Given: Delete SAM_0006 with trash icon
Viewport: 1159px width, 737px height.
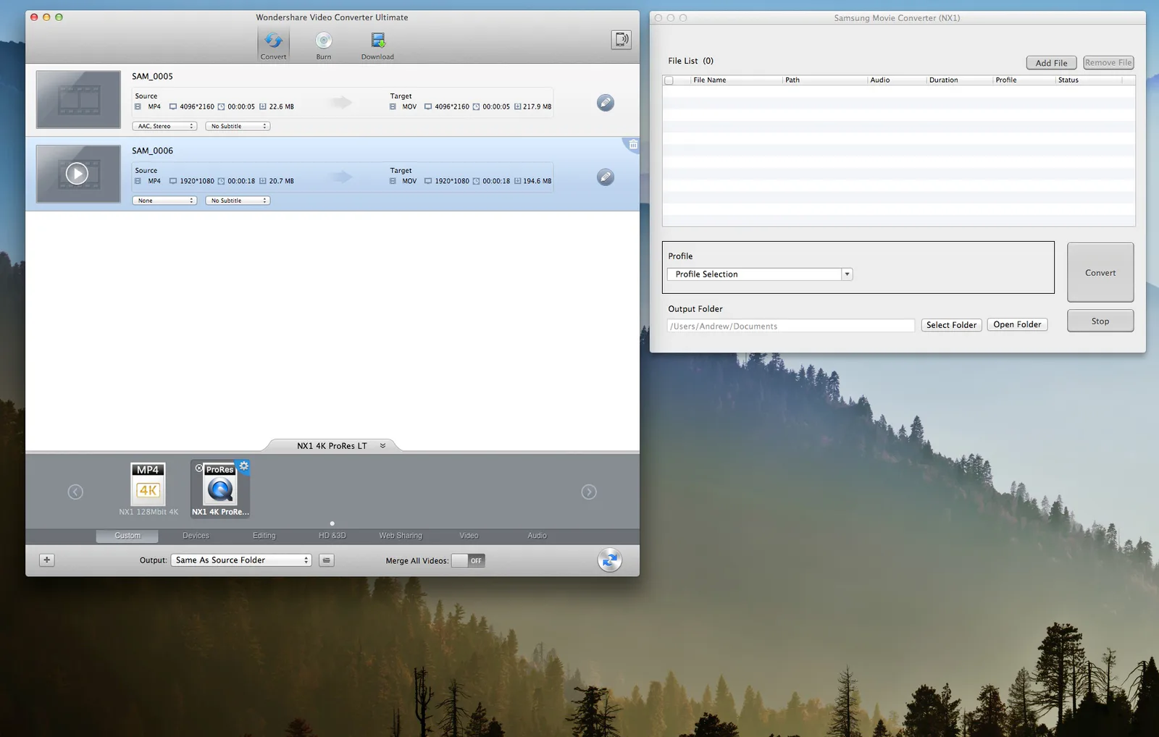Looking at the screenshot, I should click(633, 145).
